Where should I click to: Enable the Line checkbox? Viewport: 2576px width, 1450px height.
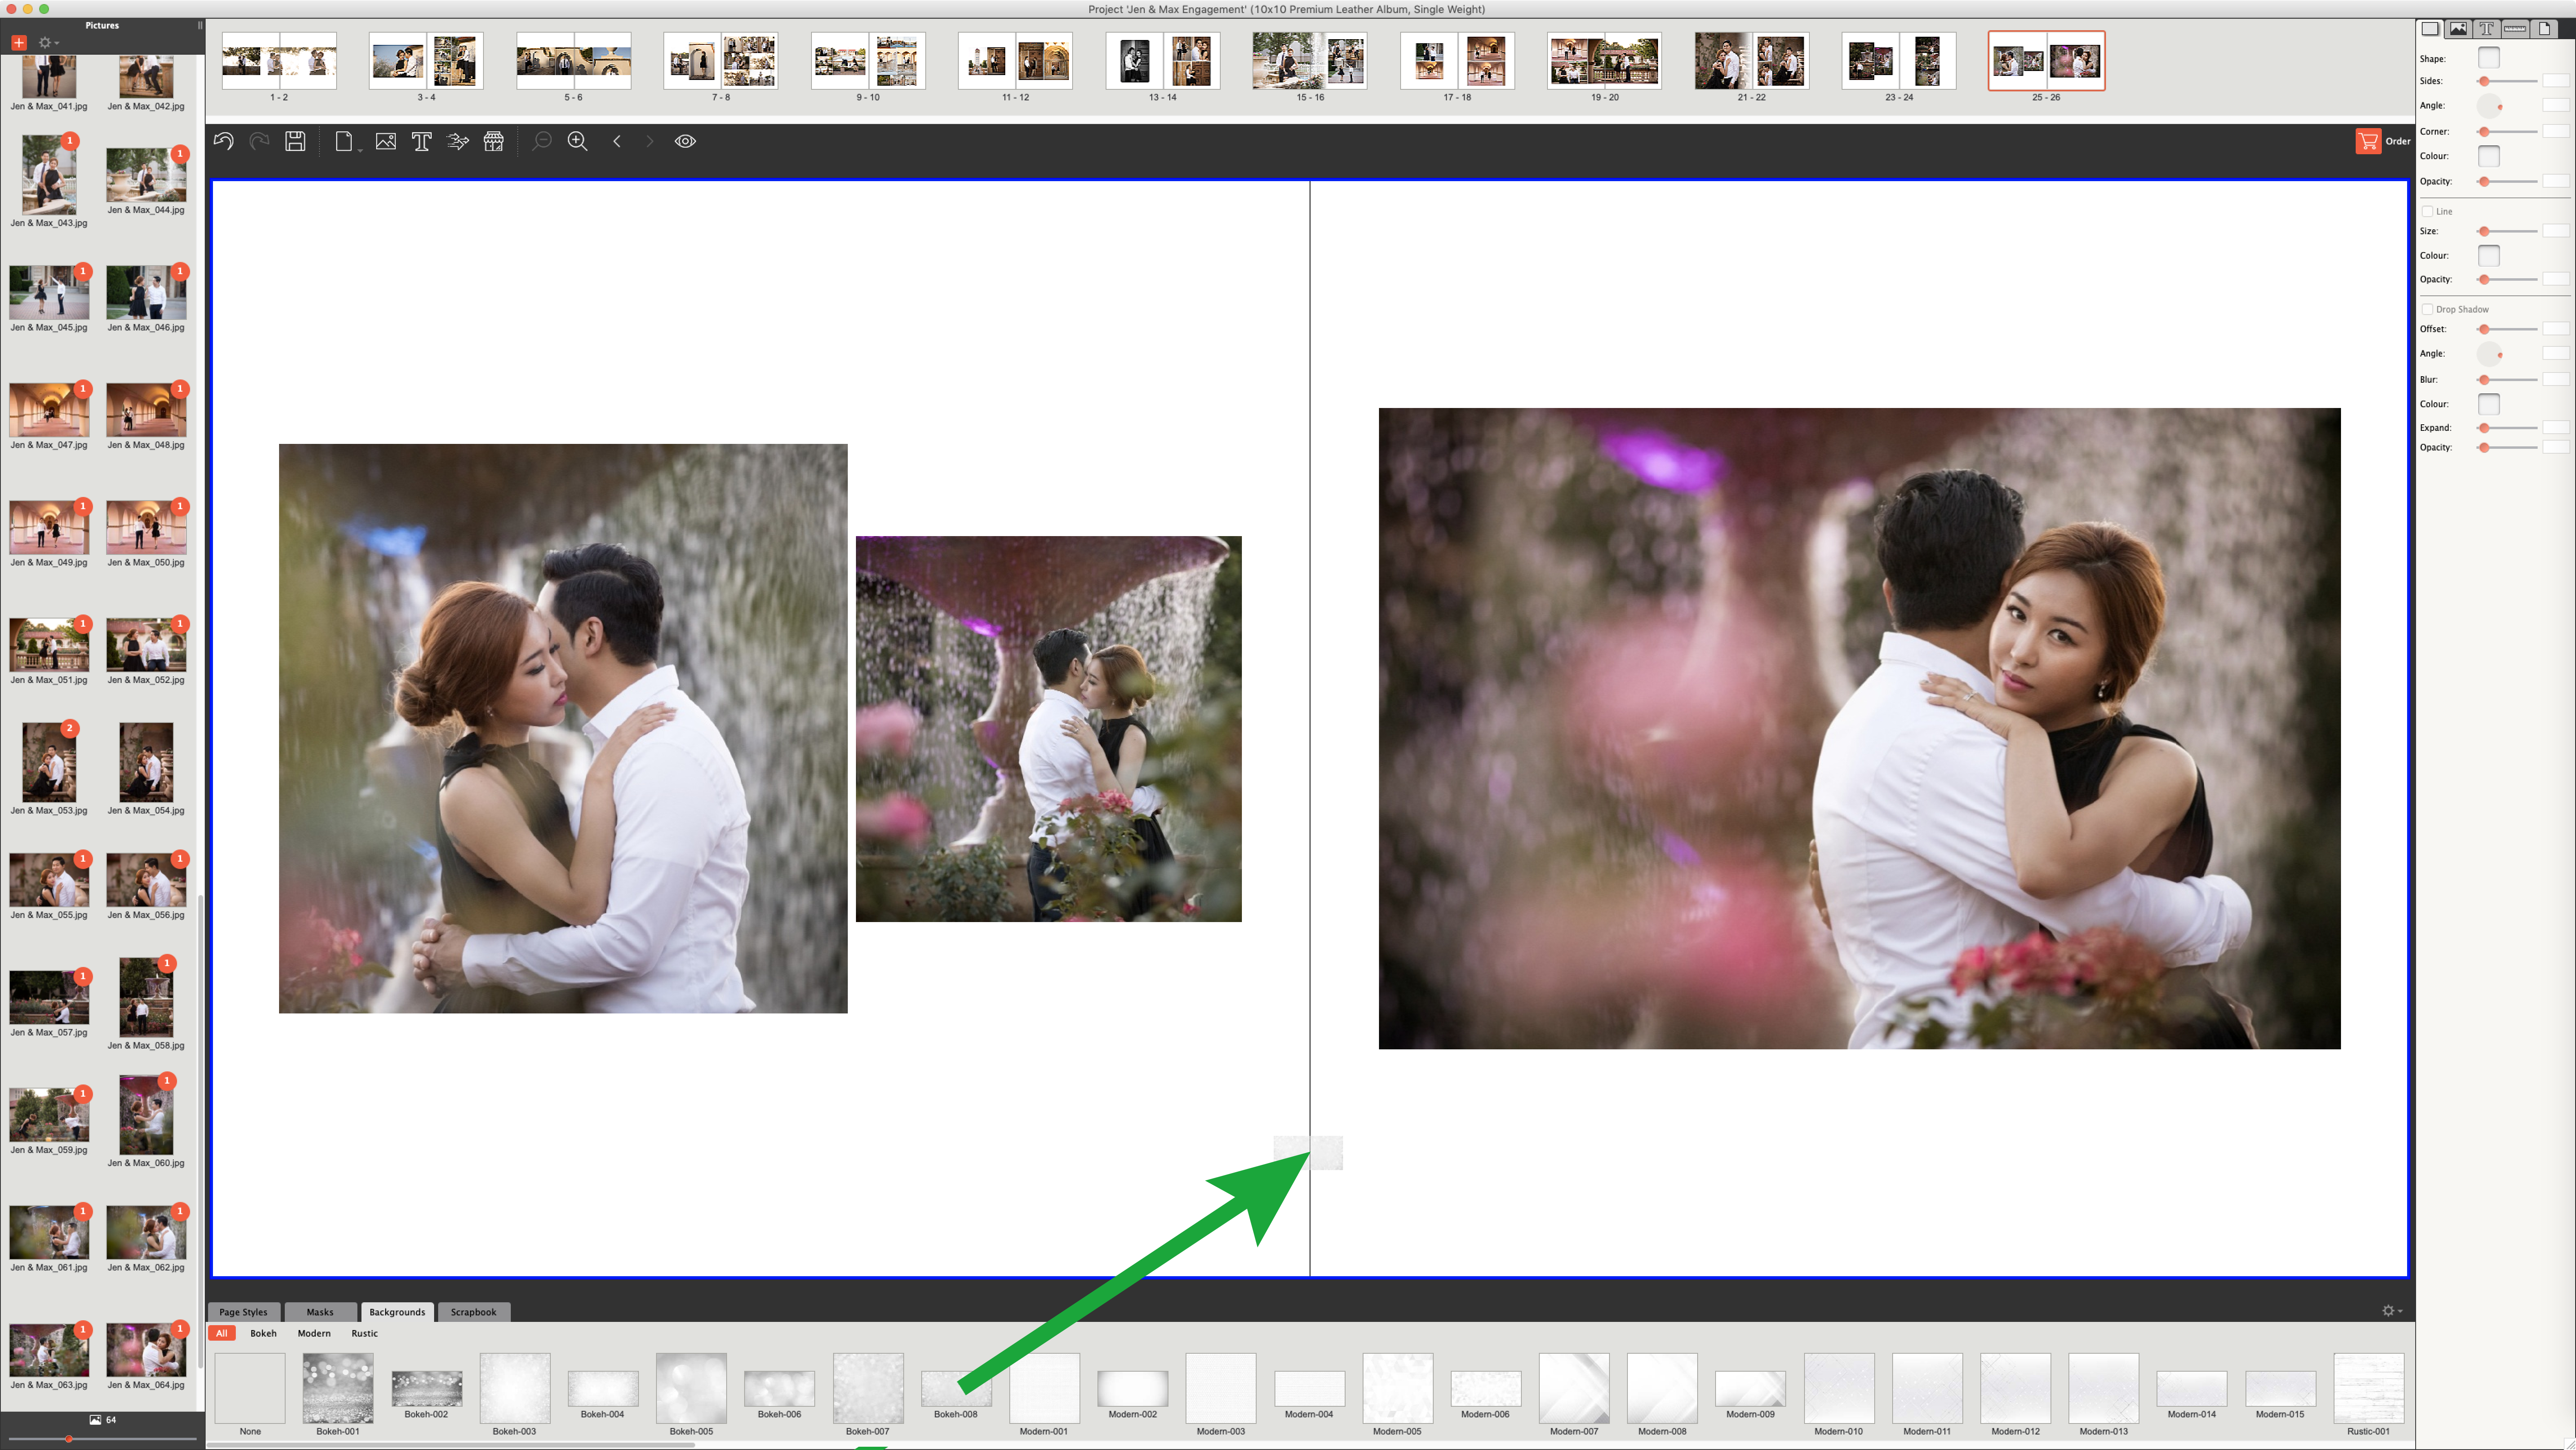tap(2427, 211)
